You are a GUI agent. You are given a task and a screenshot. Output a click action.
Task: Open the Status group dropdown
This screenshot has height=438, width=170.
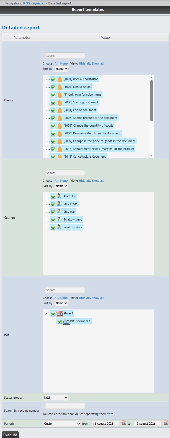(x=56, y=398)
